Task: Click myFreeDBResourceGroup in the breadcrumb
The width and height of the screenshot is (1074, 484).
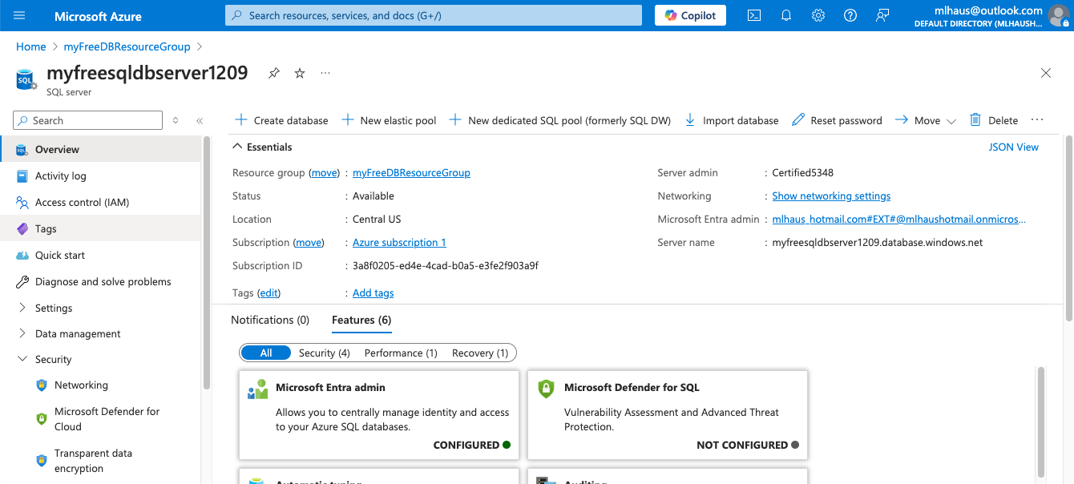Action: [127, 46]
